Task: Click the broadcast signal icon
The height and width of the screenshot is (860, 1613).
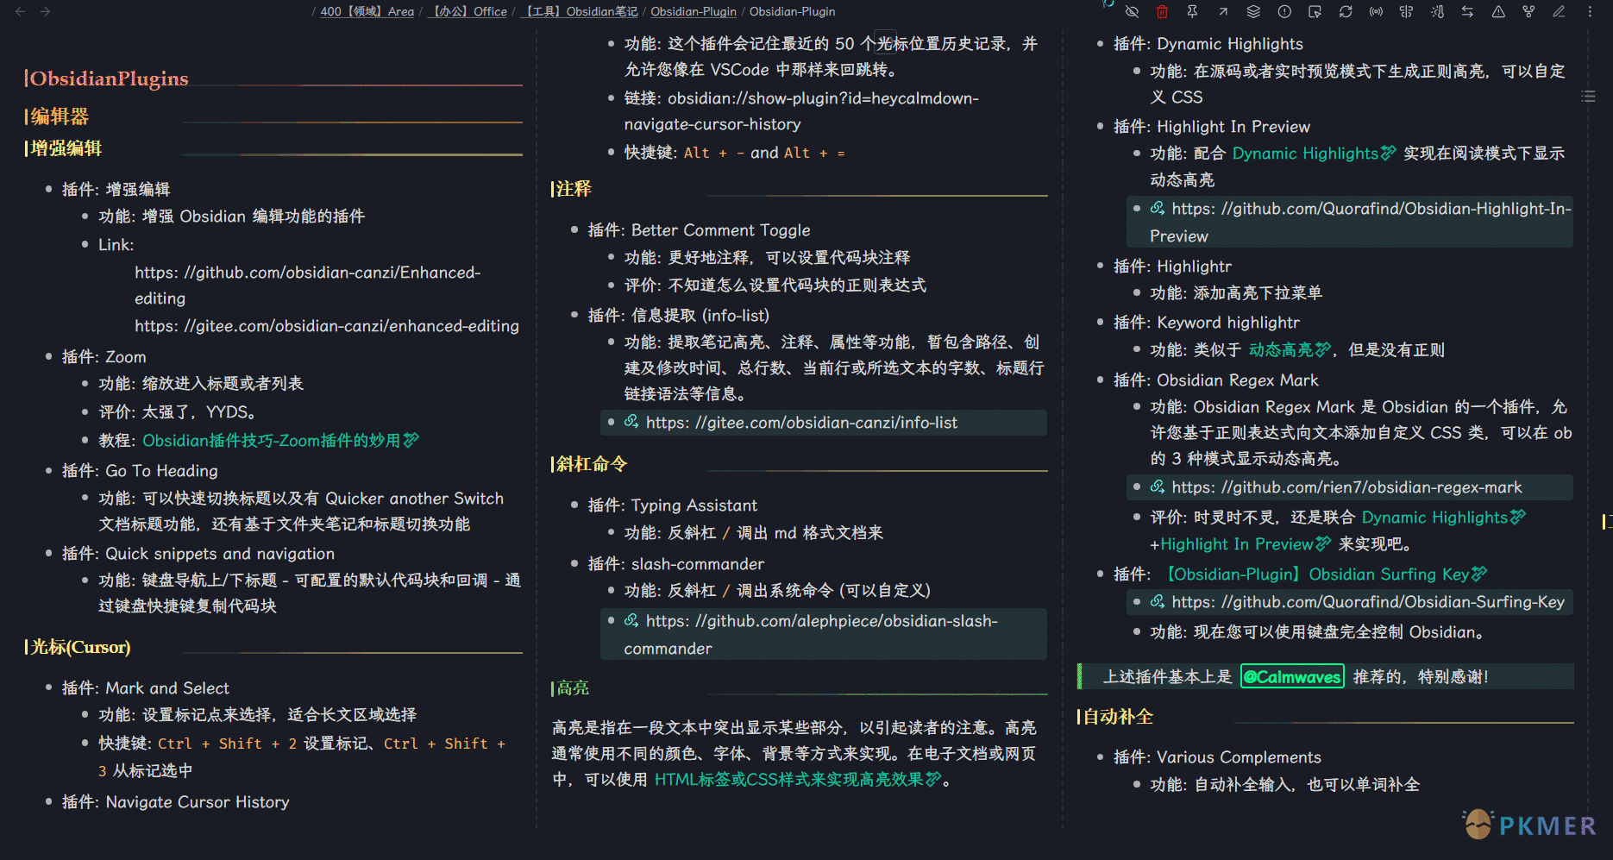Action: 1376,12
